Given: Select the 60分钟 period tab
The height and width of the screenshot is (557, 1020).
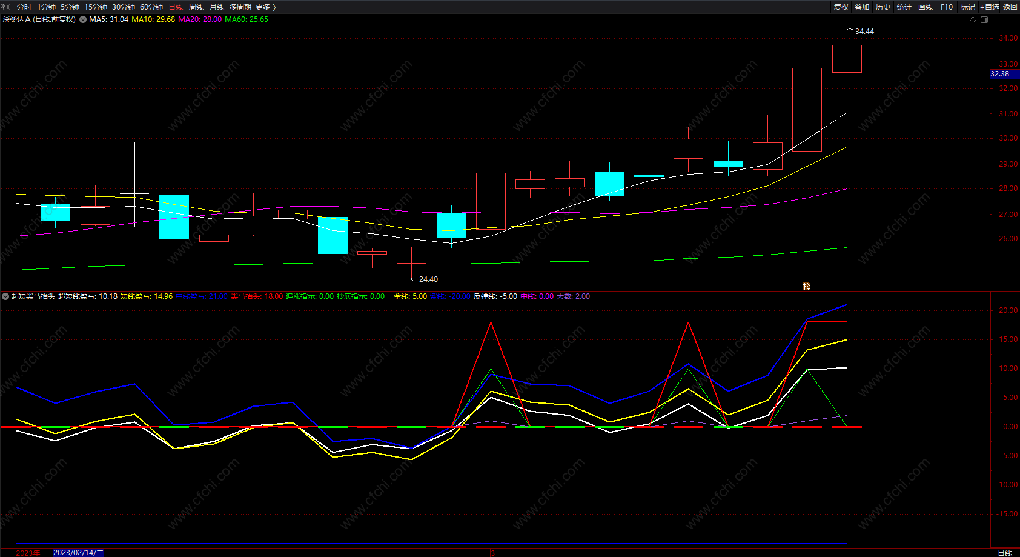Looking at the screenshot, I should 151,7.
